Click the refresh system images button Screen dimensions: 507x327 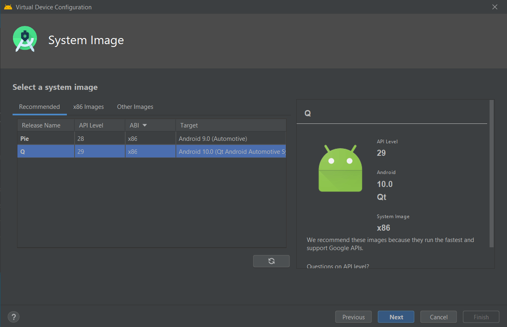click(x=271, y=261)
